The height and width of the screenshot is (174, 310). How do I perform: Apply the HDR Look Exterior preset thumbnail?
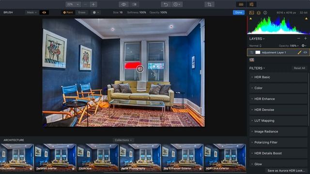tap(225, 158)
